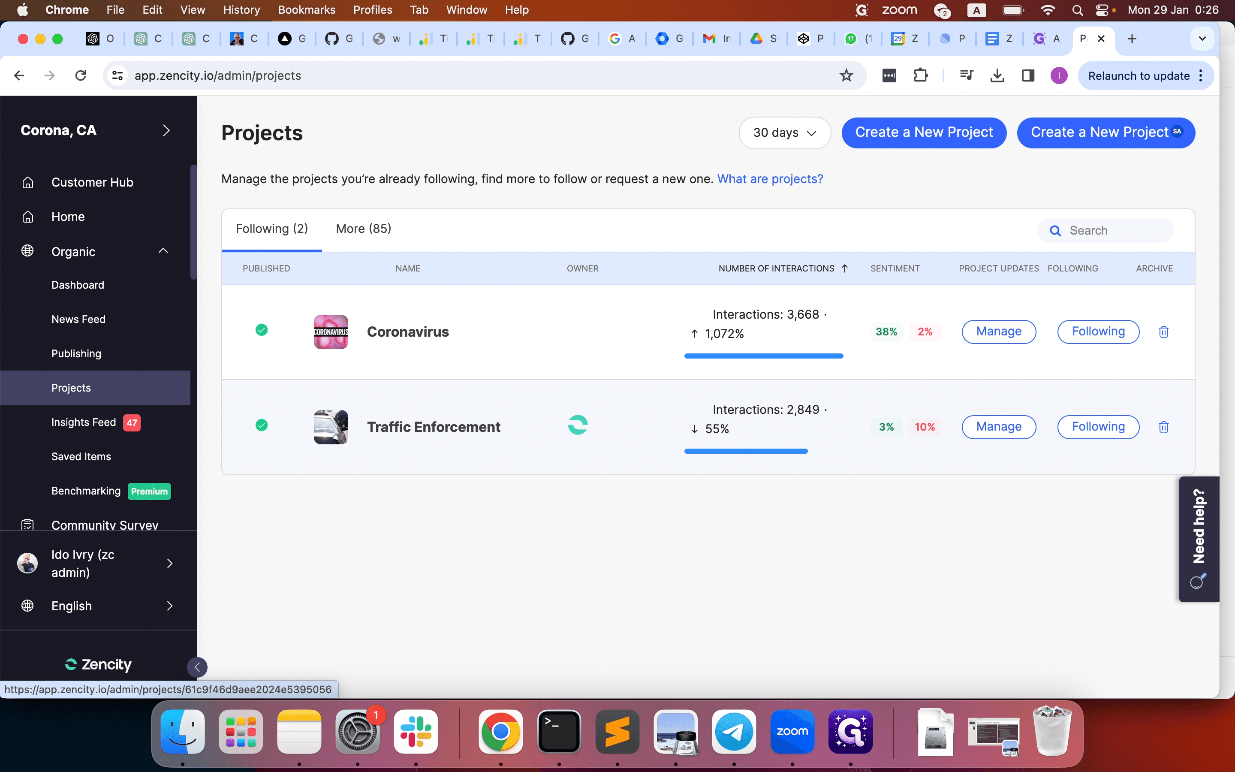
Task: Click published checkmark for Traffic Enforcement
Action: [261, 425]
